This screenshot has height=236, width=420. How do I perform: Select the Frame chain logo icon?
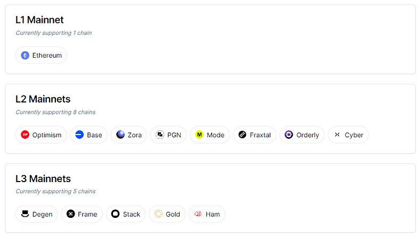coord(71,214)
